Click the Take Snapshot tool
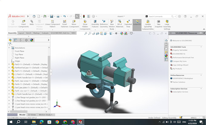 (x=158, y=24)
